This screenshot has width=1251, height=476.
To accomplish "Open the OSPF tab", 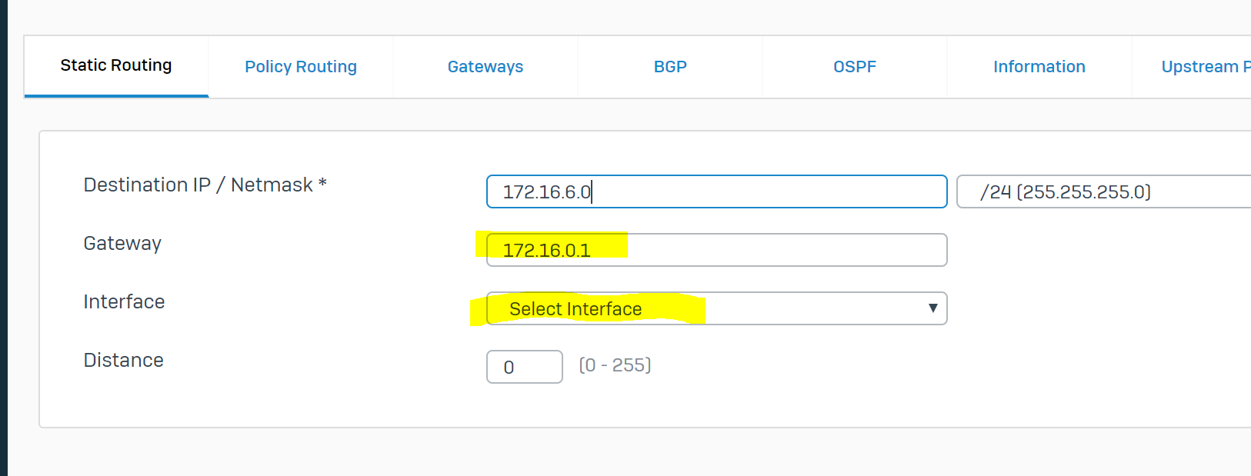I will tap(855, 67).
